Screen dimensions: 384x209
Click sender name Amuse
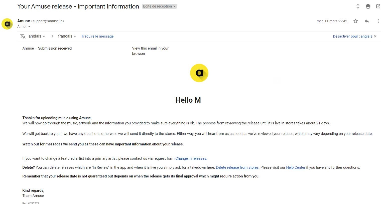(x=24, y=21)
